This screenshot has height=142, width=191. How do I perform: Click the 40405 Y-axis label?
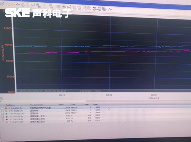point(9,45)
